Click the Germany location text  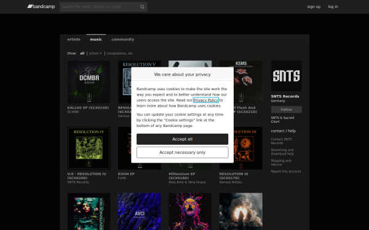click(x=278, y=101)
